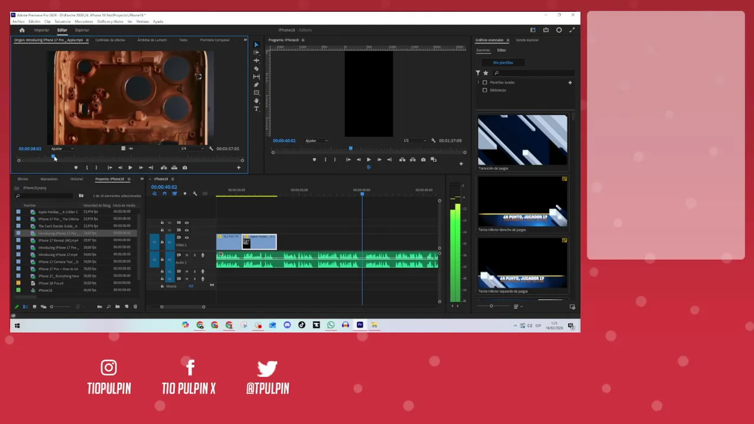Image resolution: width=754 pixels, height=424 pixels.
Task: Click Lift button in Program monitor
Action: click(402, 160)
